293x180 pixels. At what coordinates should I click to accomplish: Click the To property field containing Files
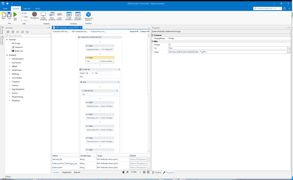click(x=228, y=48)
